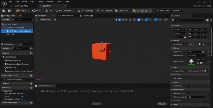Collapse the DefaultSceneRoot tree node

[4, 28]
